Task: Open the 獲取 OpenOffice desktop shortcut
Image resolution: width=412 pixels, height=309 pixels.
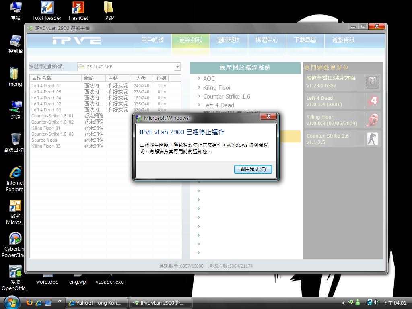Action: point(15,278)
